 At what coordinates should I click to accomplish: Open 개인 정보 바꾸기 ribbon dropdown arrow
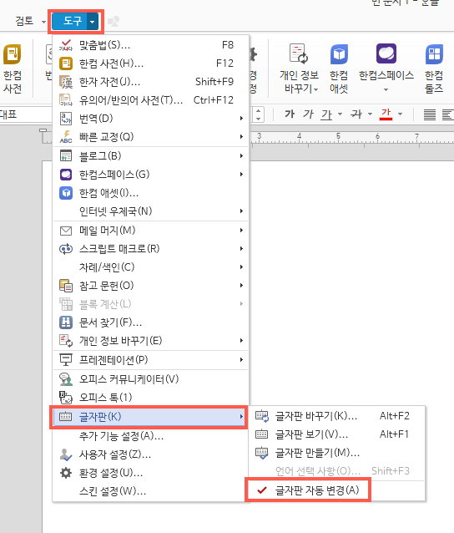(316, 89)
